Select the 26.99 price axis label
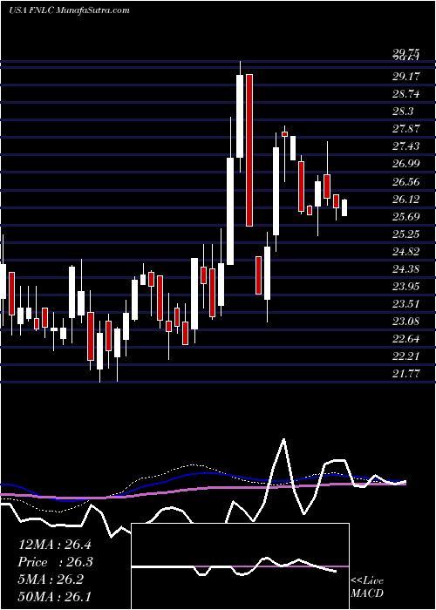The width and height of the screenshot is (436, 610). click(x=405, y=164)
